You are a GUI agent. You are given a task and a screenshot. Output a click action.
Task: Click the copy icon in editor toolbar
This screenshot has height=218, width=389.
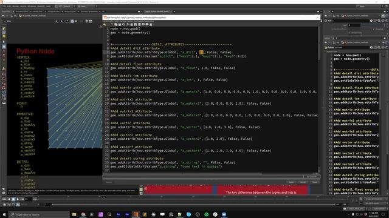[x=116, y=24]
